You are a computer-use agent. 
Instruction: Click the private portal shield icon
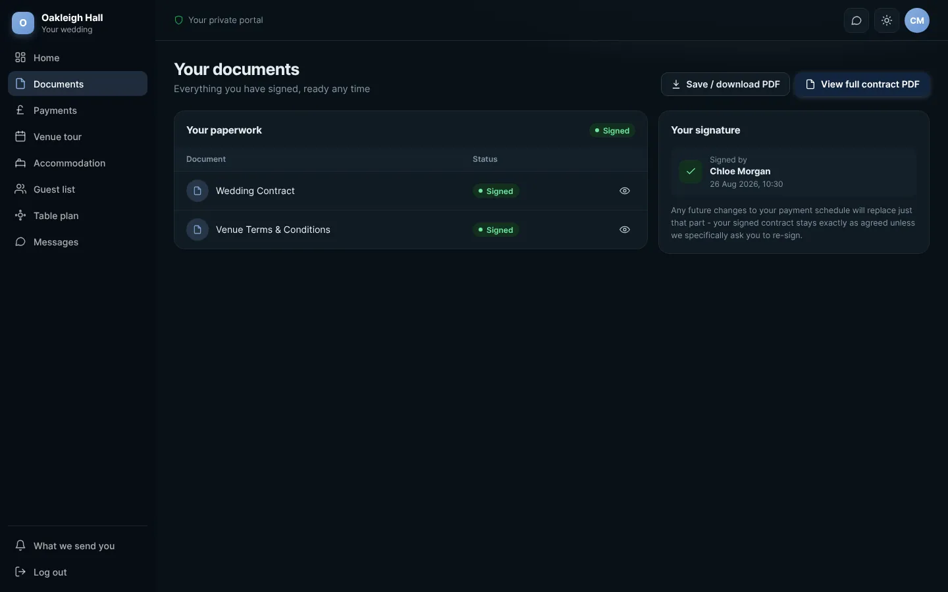(178, 20)
